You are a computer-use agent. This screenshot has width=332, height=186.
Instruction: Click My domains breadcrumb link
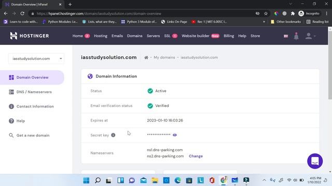pos(164,57)
